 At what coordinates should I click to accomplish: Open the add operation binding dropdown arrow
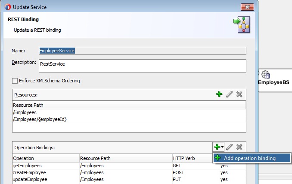pyautogui.click(x=222, y=147)
